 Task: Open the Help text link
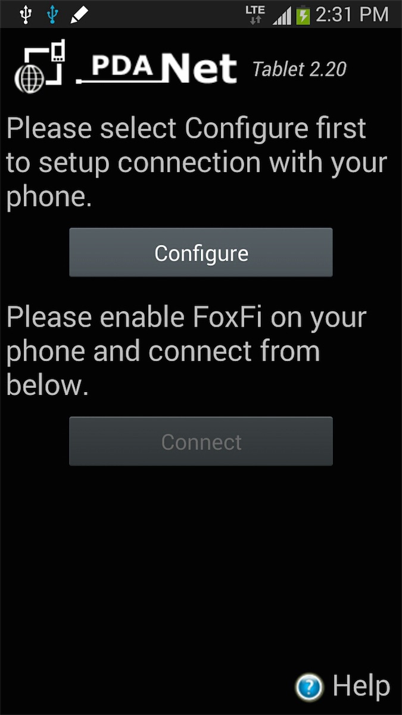click(361, 686)
